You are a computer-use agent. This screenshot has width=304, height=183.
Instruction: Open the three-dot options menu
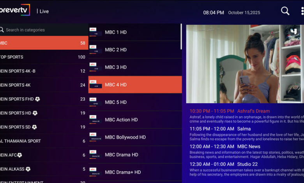(302, 11)
